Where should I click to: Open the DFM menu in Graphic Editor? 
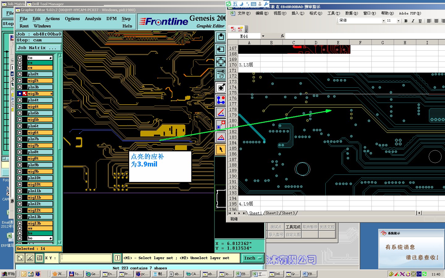pos(112,19)
